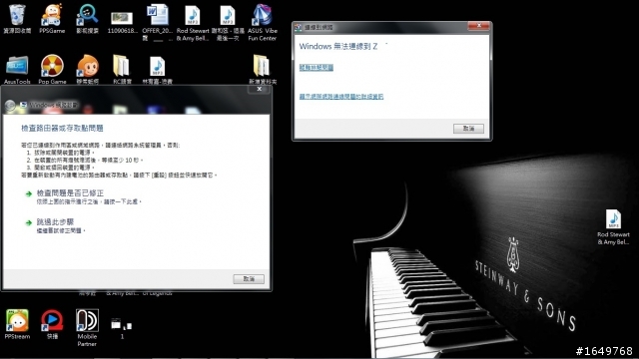This screenshot has width=639, height=359.
Task: Click network icon in Connect dialog title bar
Action: point(299,27)
